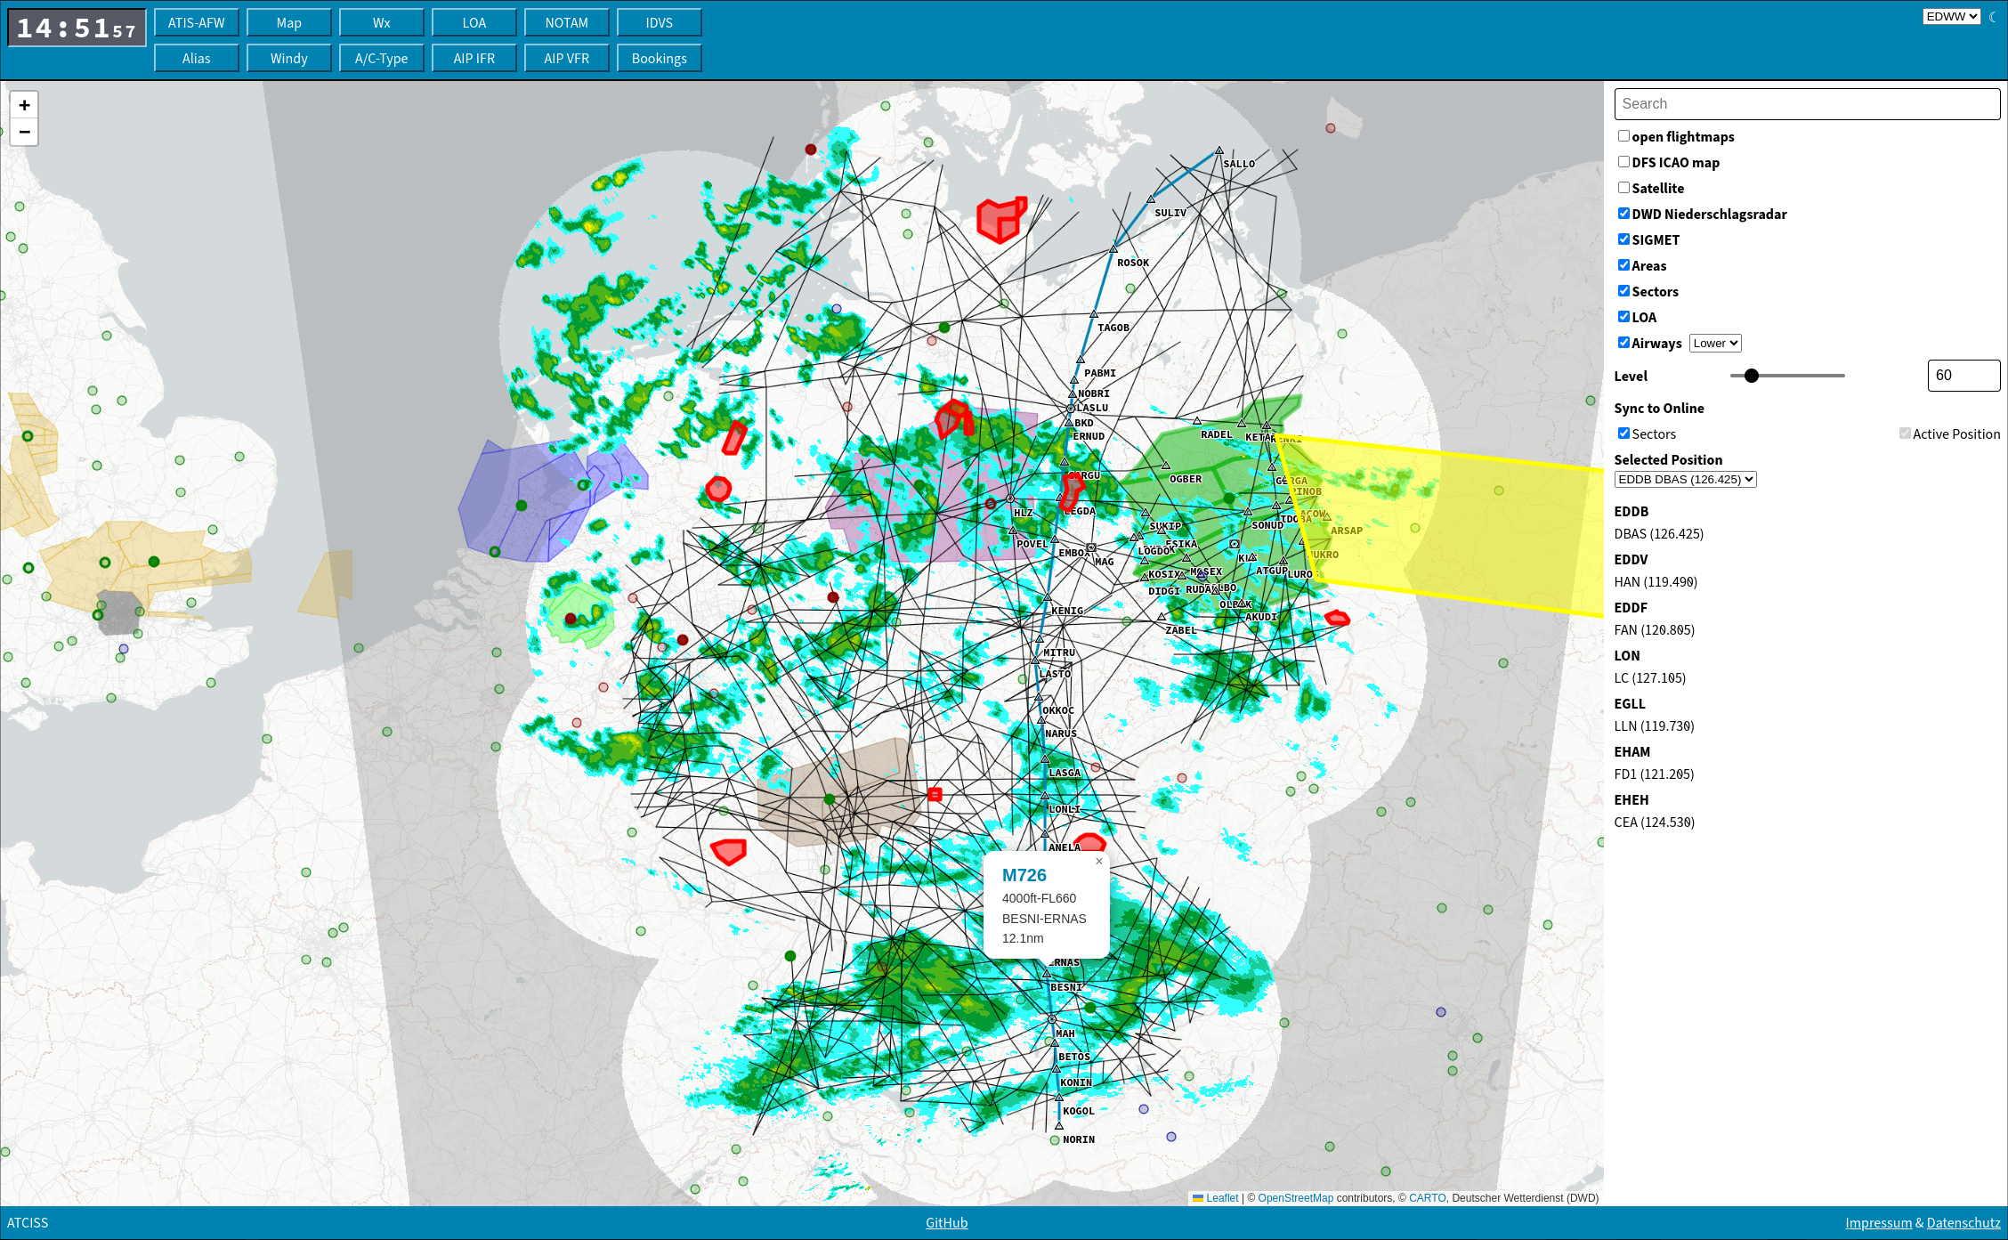Expand the Selected Position EDDB DBAS dropdown
Image resolution: width=2008 pixels, height=1240 pixels.
1684,480
